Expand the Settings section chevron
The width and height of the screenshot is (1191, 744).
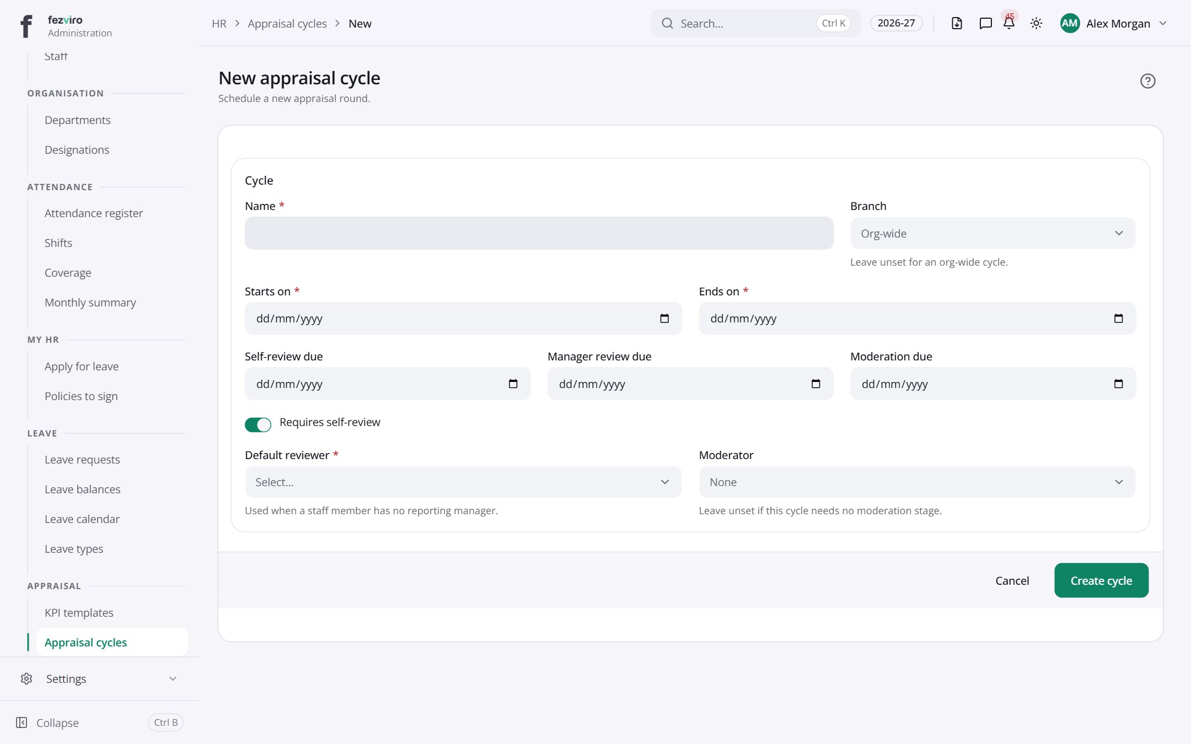[173, 678]
